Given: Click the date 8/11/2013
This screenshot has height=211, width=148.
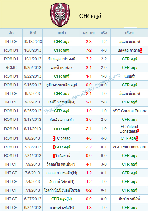Looking at the screenshot, I should [33, 129].
